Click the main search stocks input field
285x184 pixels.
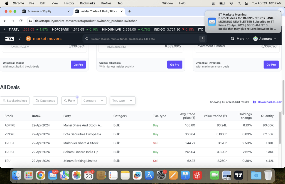click(144, 39)
